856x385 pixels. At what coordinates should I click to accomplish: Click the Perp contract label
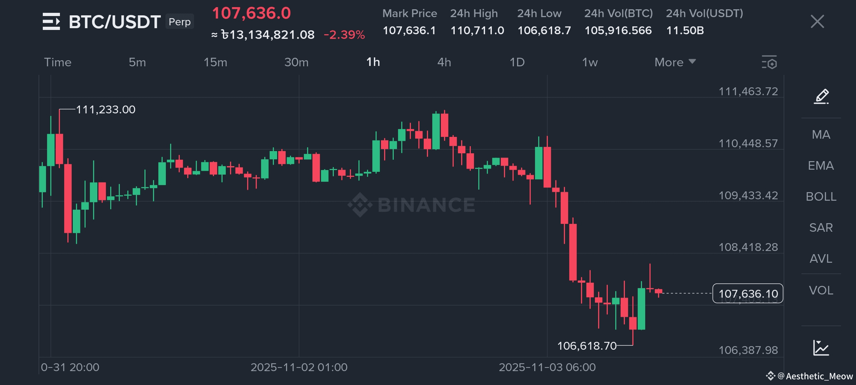pyautogui.click(x=179, y=22)
